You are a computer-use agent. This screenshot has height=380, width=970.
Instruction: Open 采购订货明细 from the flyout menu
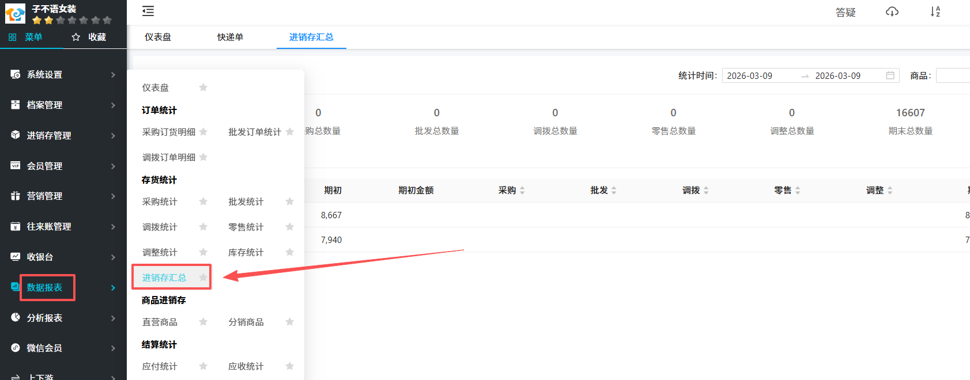(x=169, y=132)
